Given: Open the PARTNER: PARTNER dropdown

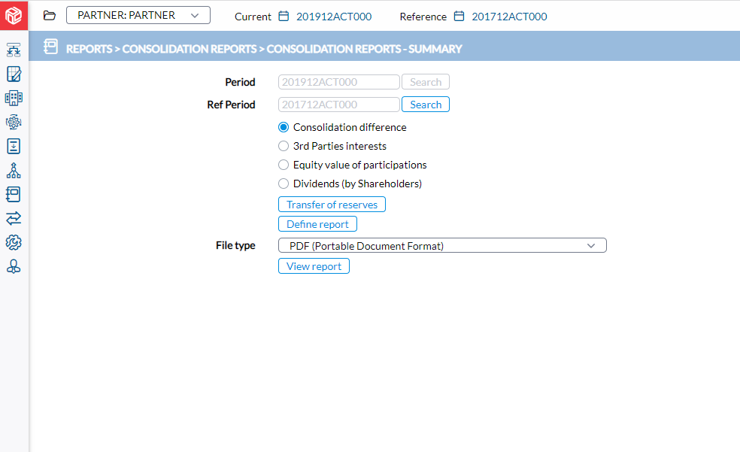Looking at the screenshot, I should coord(138,15).
